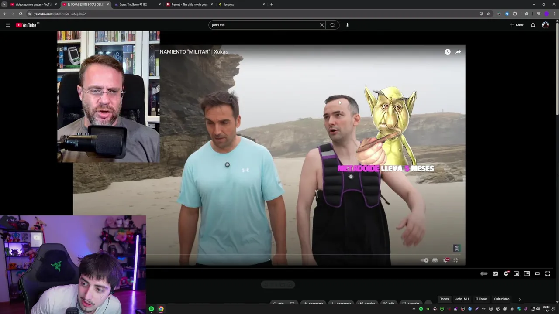Enter fullscreen on outer player

pyautogui.click(x=548, y=273)
